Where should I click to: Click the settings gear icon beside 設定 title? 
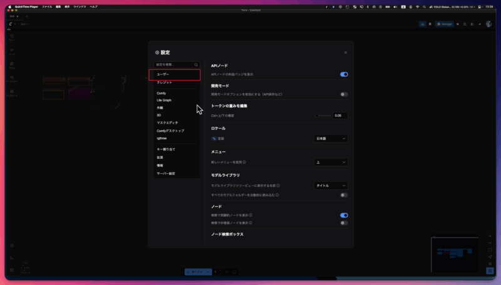click(157, 52)
